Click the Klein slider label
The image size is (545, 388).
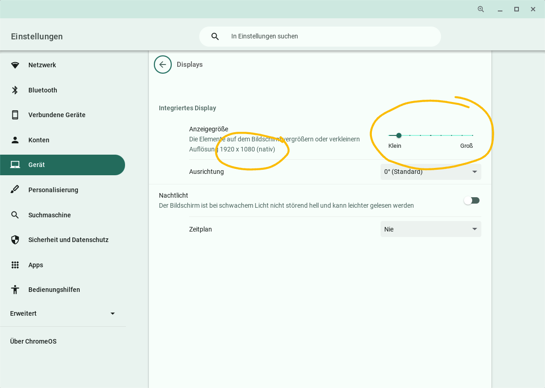pyautogui.click(x=394, y=146)
